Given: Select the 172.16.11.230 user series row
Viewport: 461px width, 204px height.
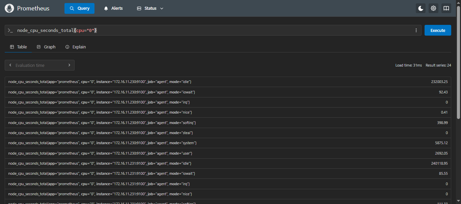Looking at the screenshot, I should [x=228, y=153].
